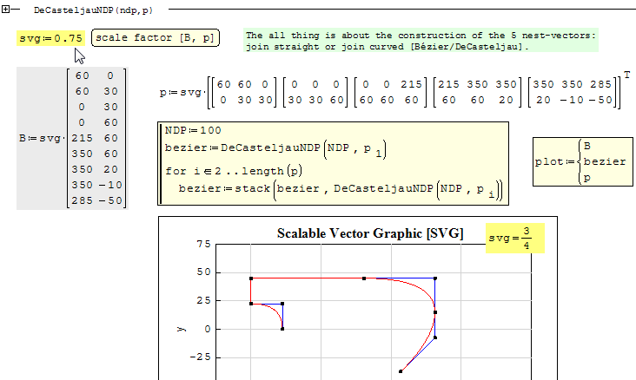Click the bottom end point of the curve
The height and width of the screenshot is (380, 636).
(401, 371)
